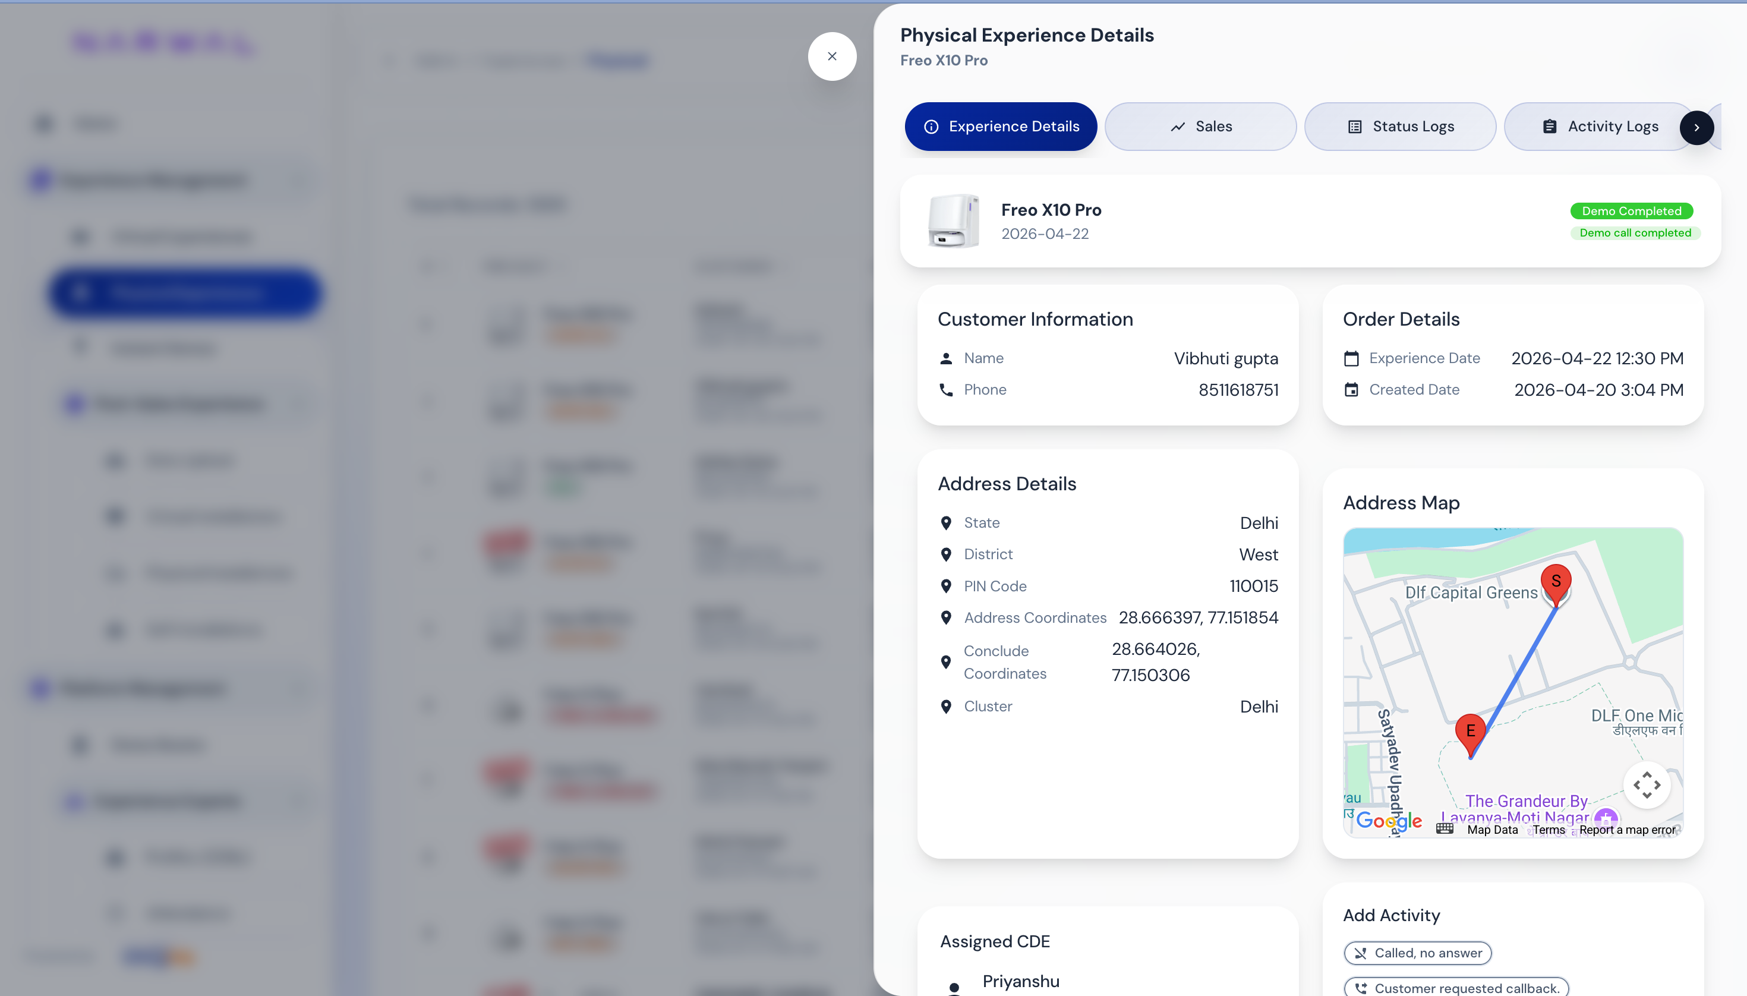Click the phone icon beside Phone
The image size is (1747, 996).
pos(946,390)
